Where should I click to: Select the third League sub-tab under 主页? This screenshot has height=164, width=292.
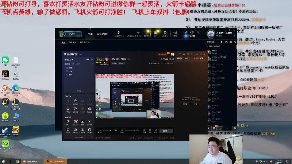[x=85, y=42]
